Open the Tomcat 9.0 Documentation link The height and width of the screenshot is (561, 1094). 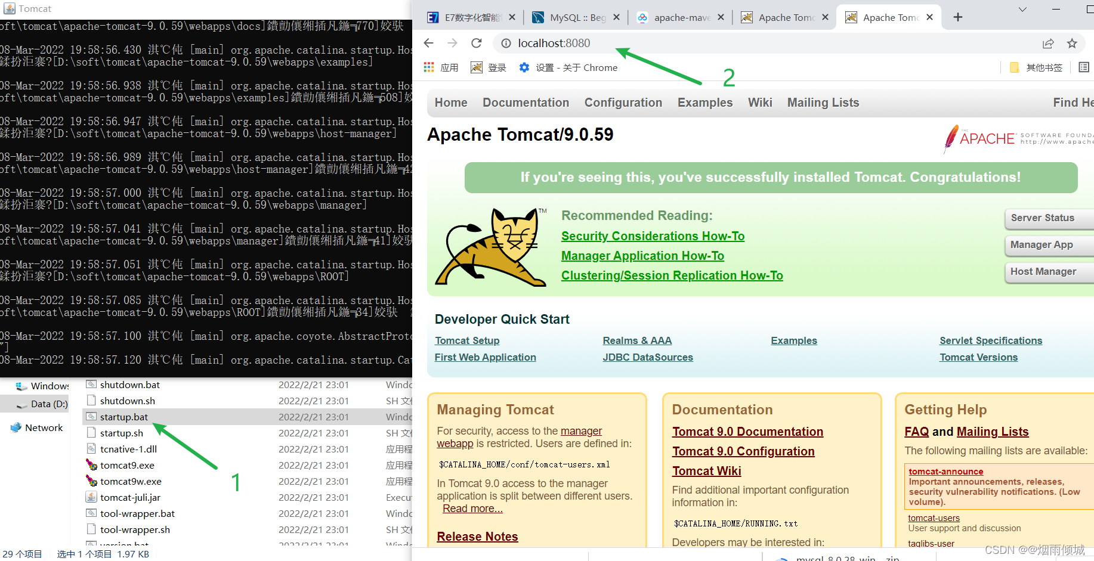[747, 432]
